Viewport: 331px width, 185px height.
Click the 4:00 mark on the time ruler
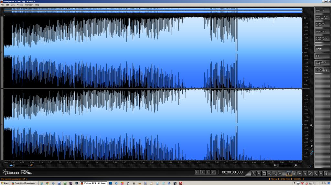pos(226,162)
